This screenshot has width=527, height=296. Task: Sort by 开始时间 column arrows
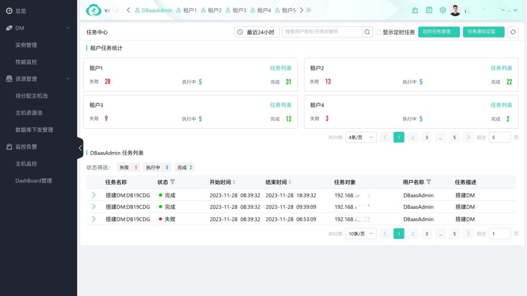[x=234, y=182]
